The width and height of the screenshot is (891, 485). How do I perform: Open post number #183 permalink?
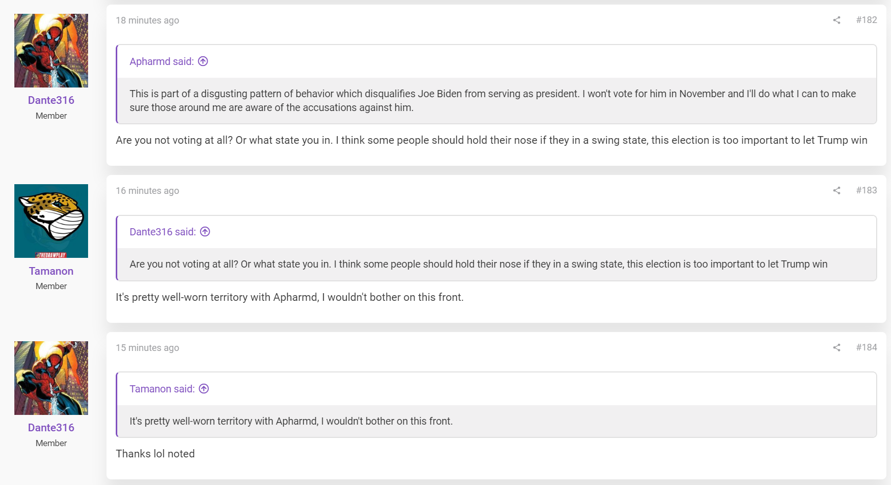[866, 190]
